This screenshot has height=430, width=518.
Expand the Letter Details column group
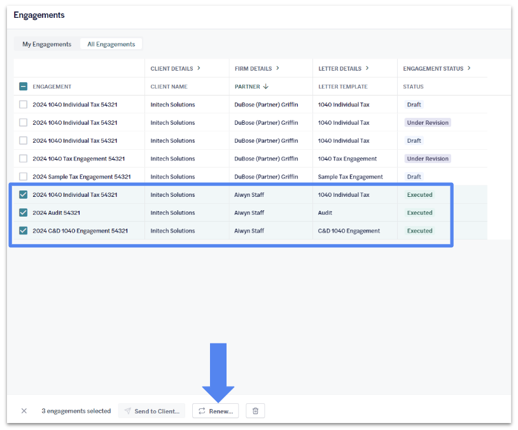(x=367, y=68)
